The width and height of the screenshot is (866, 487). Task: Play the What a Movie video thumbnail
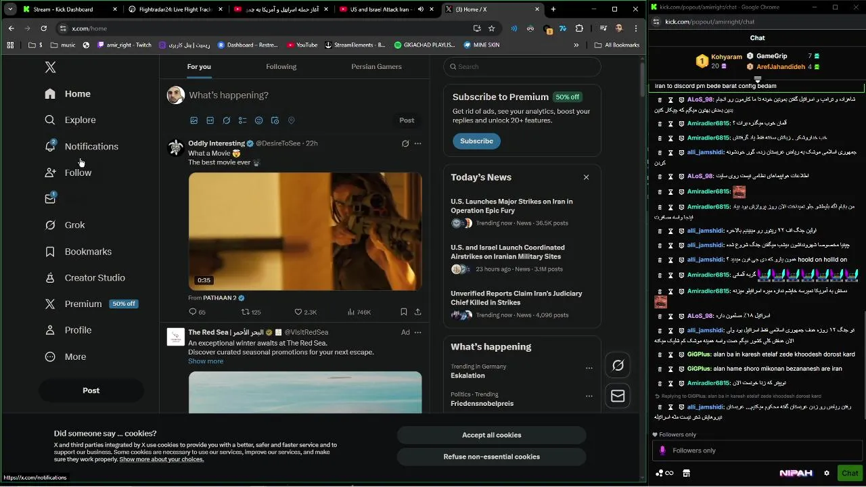click(305, 231)
